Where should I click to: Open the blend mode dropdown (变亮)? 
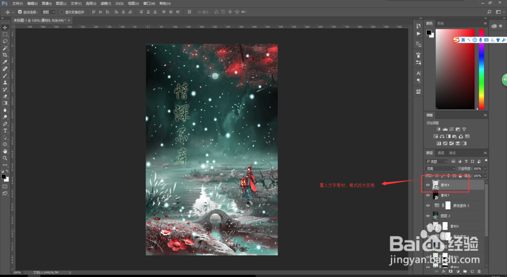[x=440, y=168]
